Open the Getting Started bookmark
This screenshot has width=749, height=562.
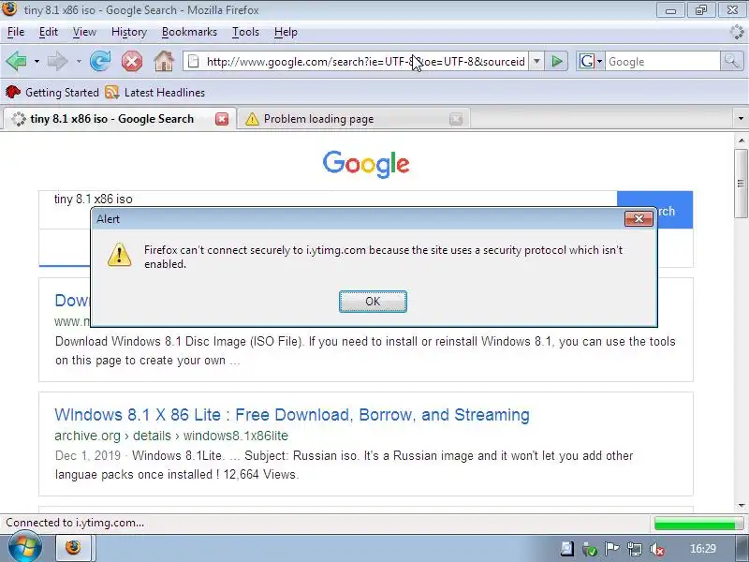click(52, 92)
